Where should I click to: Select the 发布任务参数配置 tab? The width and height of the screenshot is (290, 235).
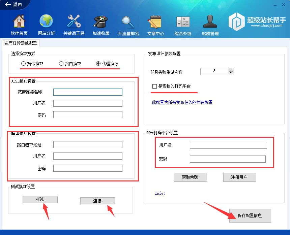click(21, 43)
